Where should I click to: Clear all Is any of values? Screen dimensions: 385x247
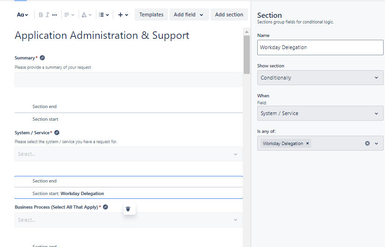pos(367,144)
